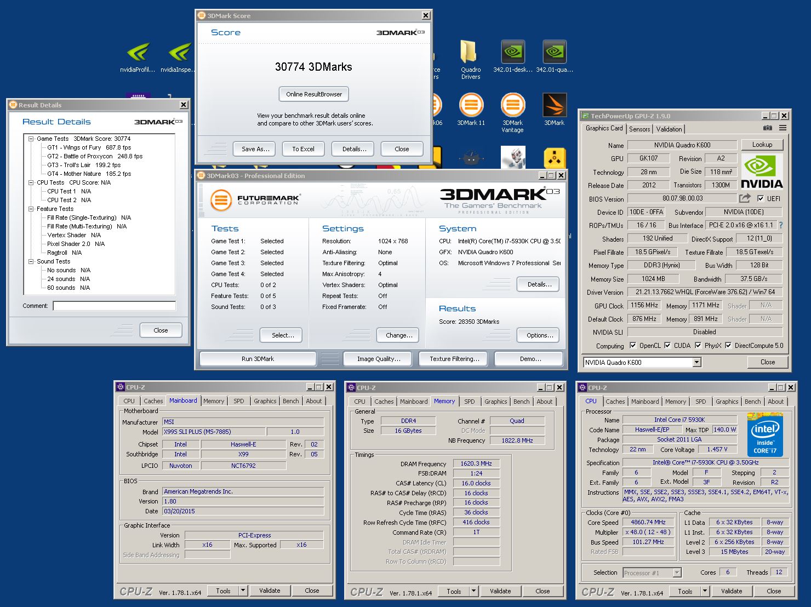
Task: Launch the 342.01-desktop driver installer
Action: coord(512,57)
